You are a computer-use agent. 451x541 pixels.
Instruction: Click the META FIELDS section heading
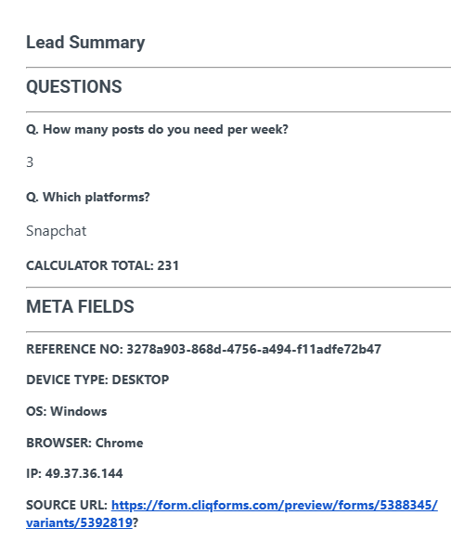(80, 307)
